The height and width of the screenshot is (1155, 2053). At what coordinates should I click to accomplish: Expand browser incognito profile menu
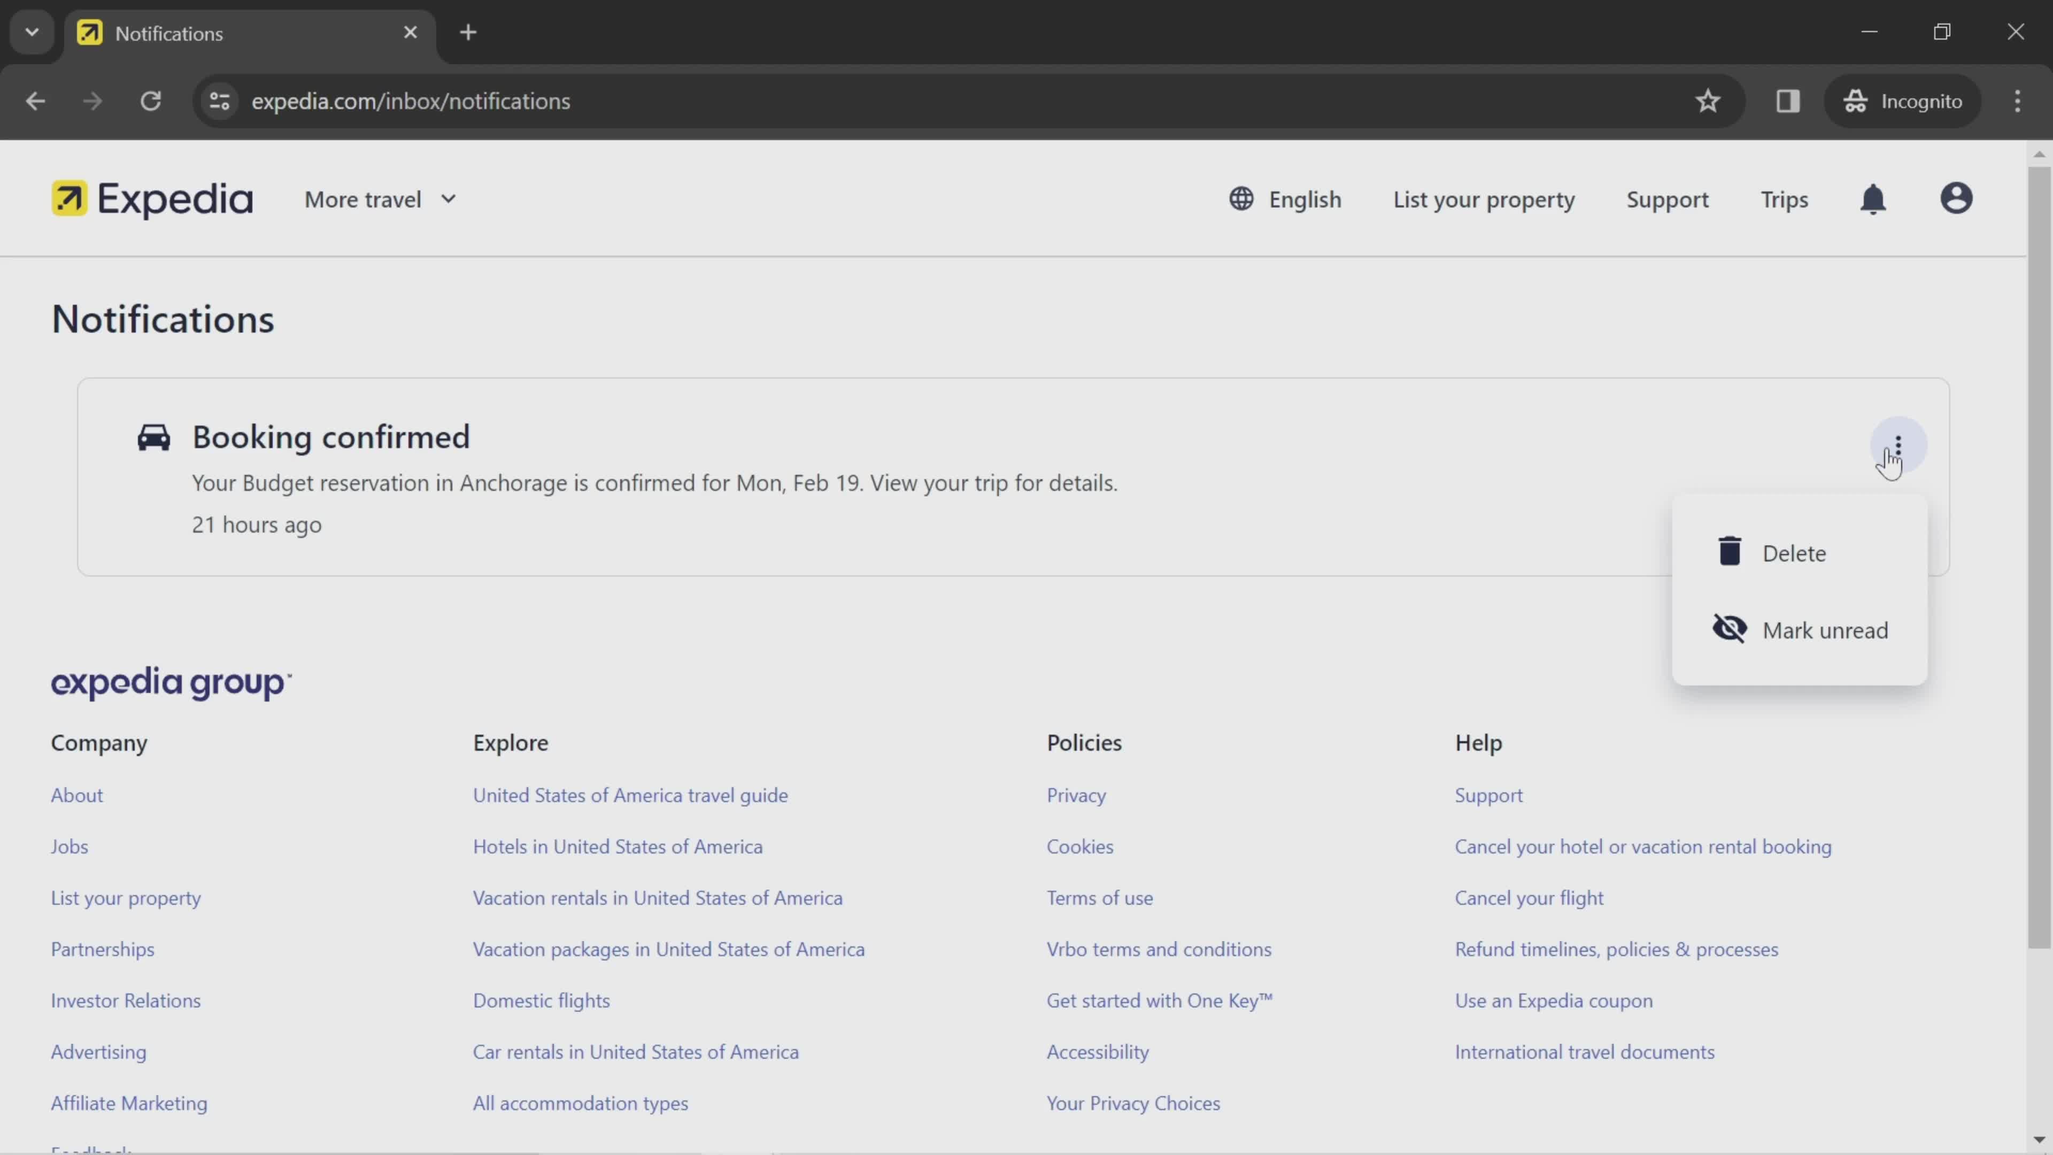click(x=1908, y=100)
